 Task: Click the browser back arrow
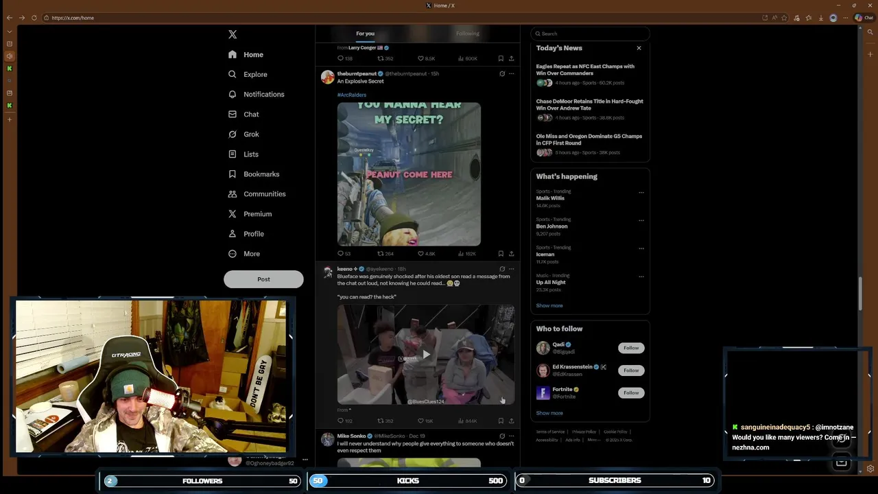[x=9, y=18]
